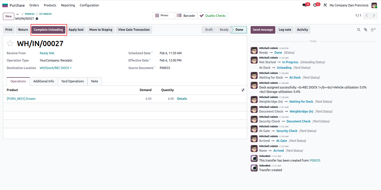Go to next record arrow
381x190 pixels.
pos(374,16)
